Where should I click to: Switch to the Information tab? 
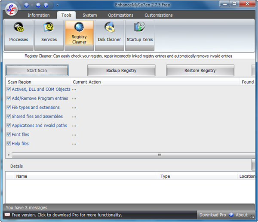click(39, 15)
